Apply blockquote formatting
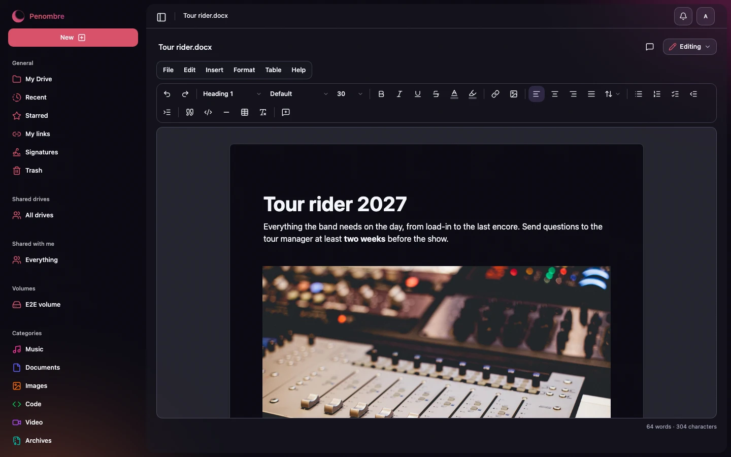This screenshot has width=731, height=457. tap(190, 112)
